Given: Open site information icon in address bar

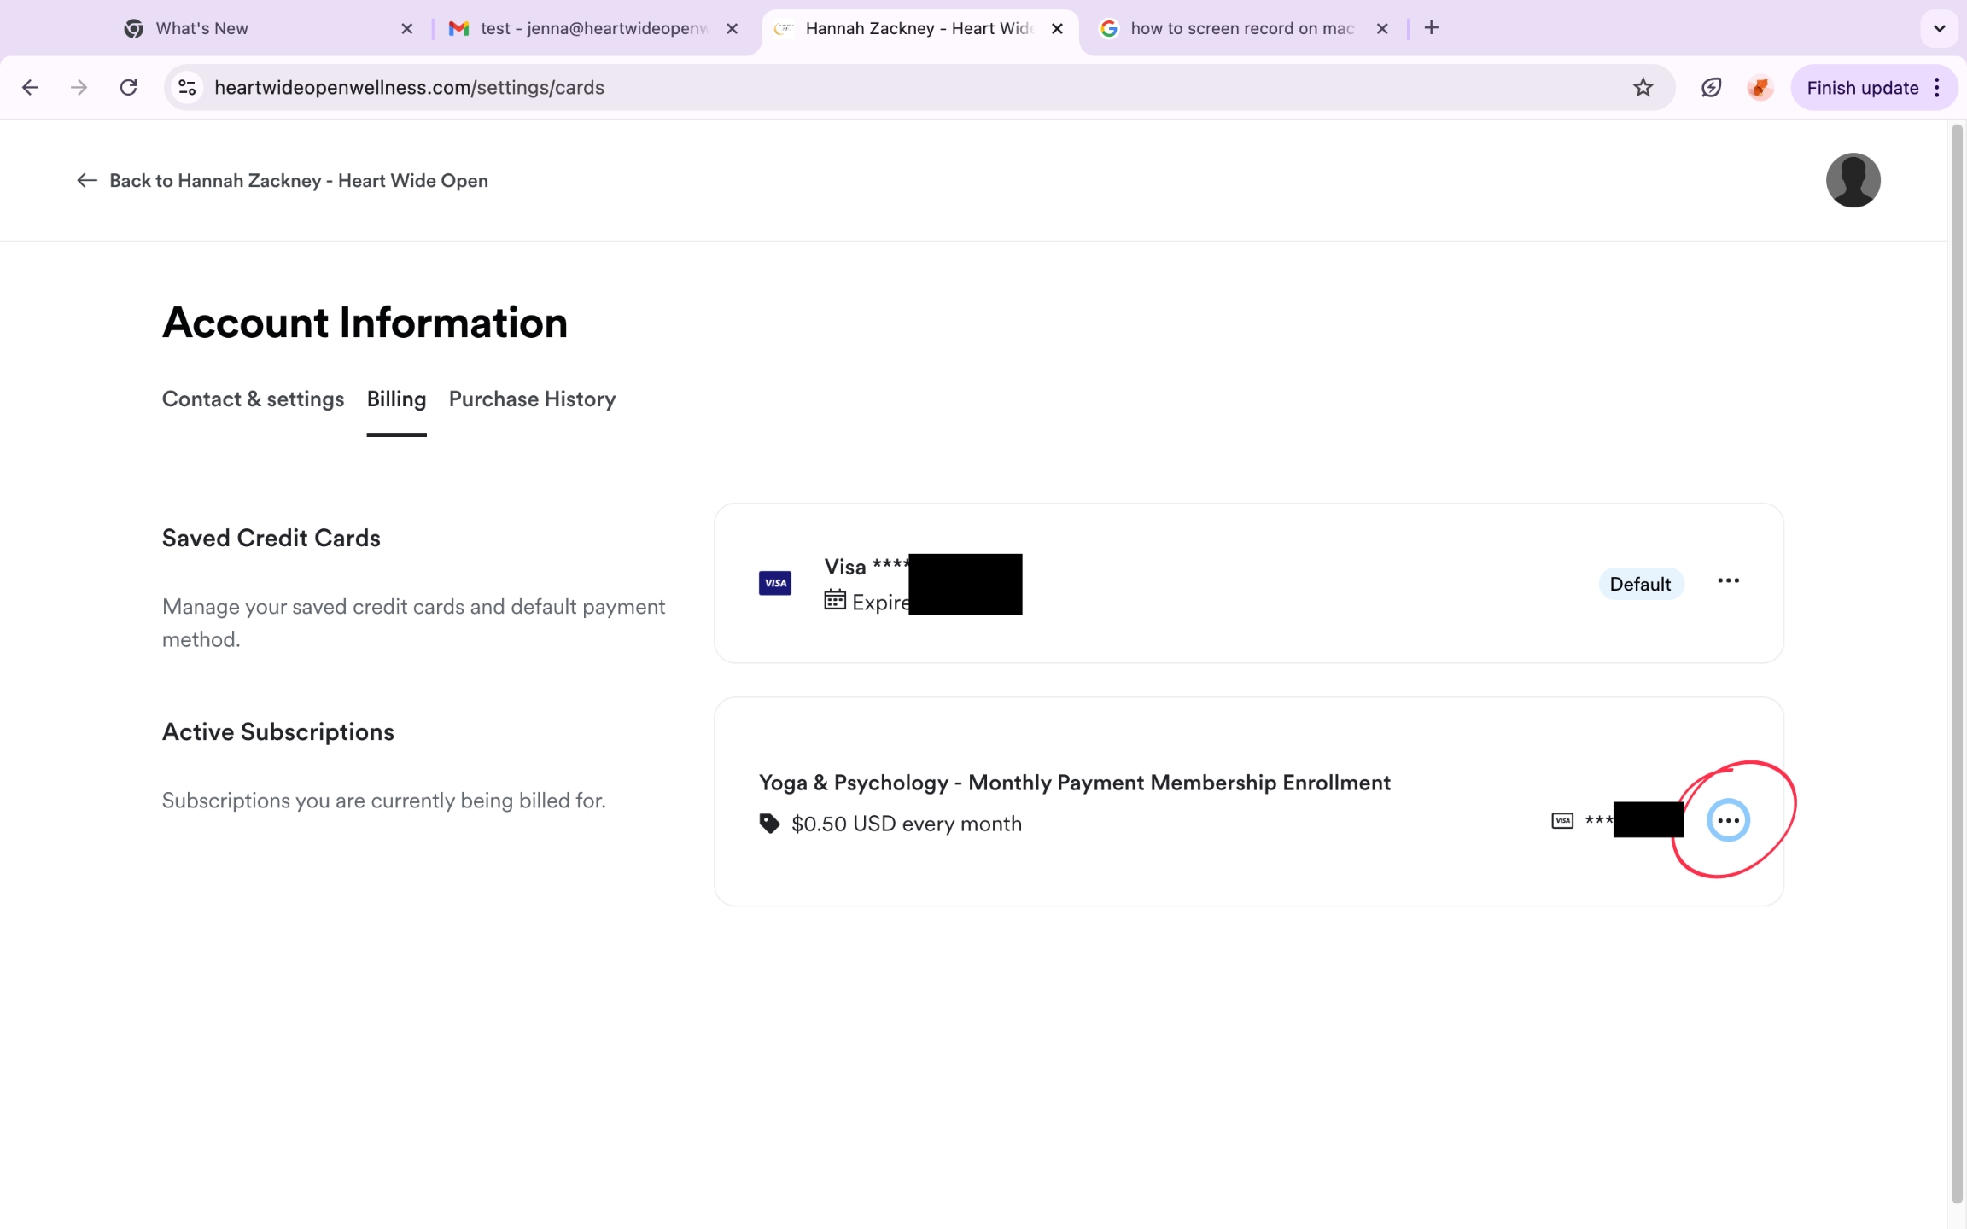Looking at the screenshot, I should point(187,87).
